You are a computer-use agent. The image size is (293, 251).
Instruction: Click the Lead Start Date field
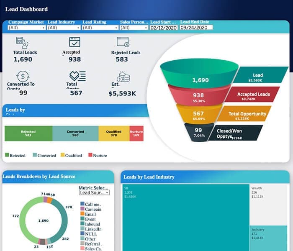pyautogui.click(x=164, y=28)
